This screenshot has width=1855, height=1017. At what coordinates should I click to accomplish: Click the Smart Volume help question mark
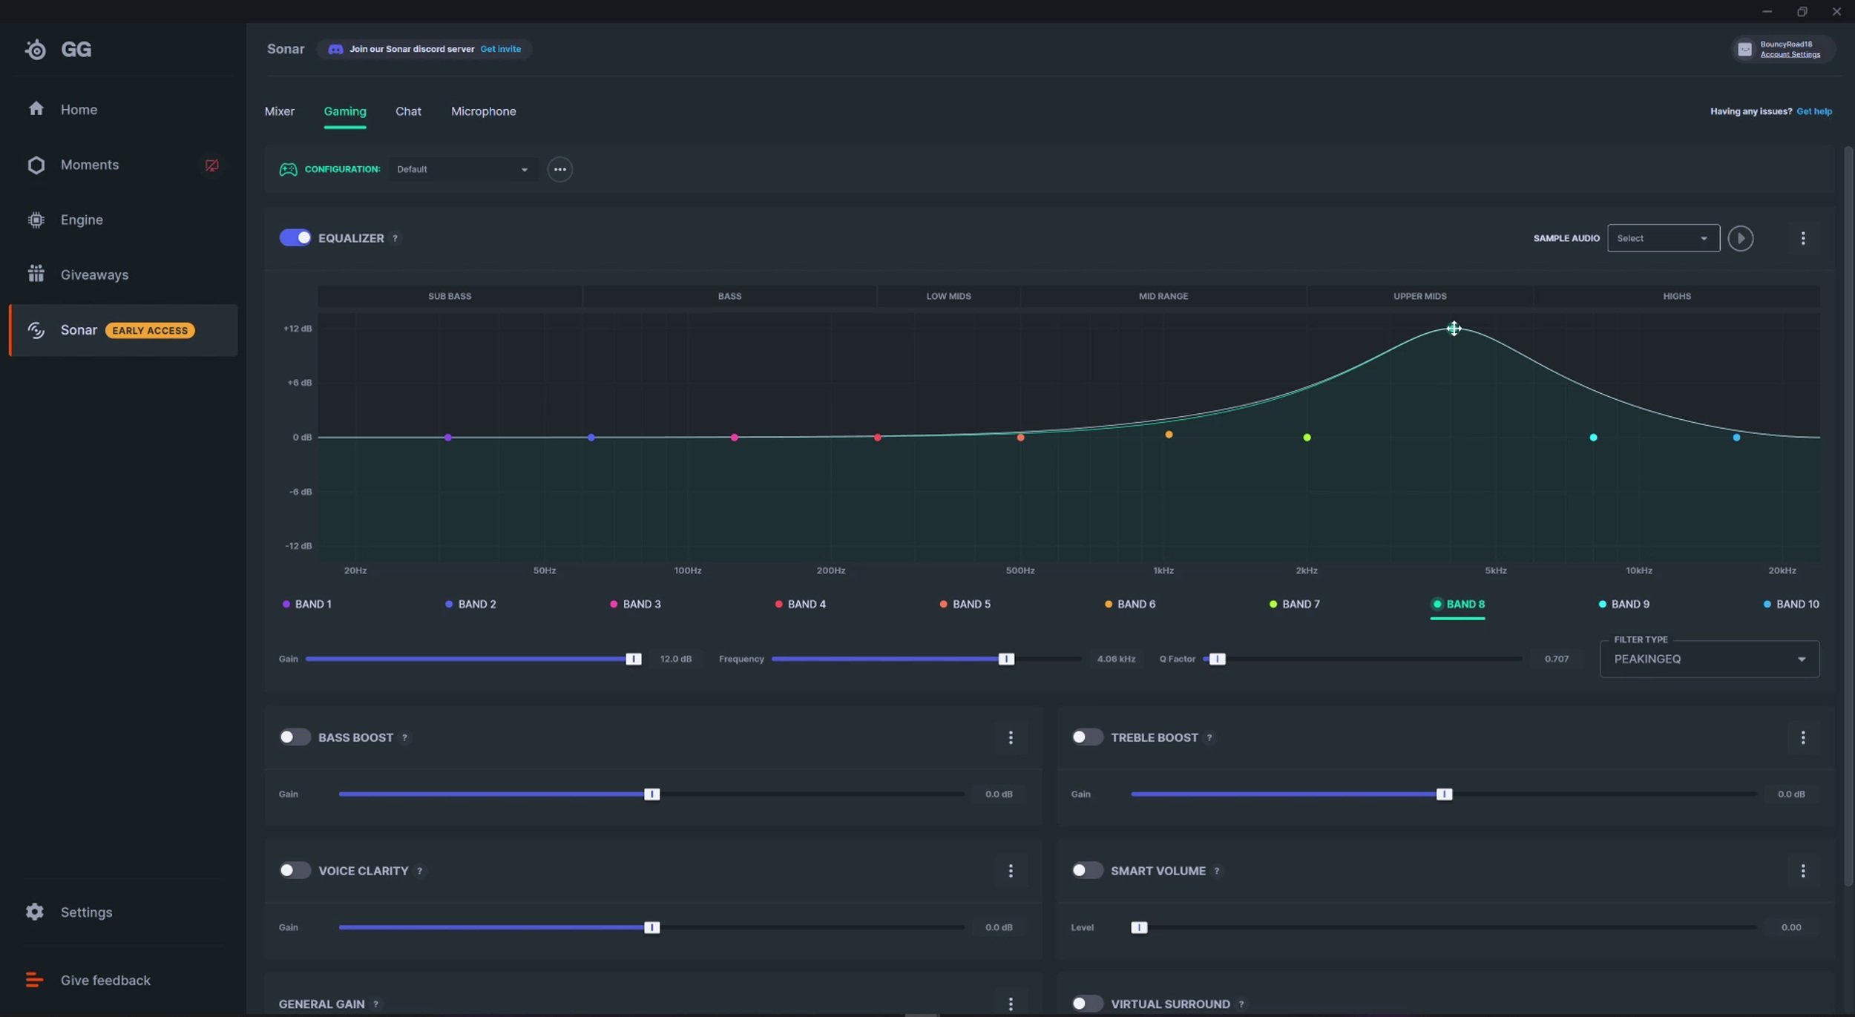click(1216, 871)
